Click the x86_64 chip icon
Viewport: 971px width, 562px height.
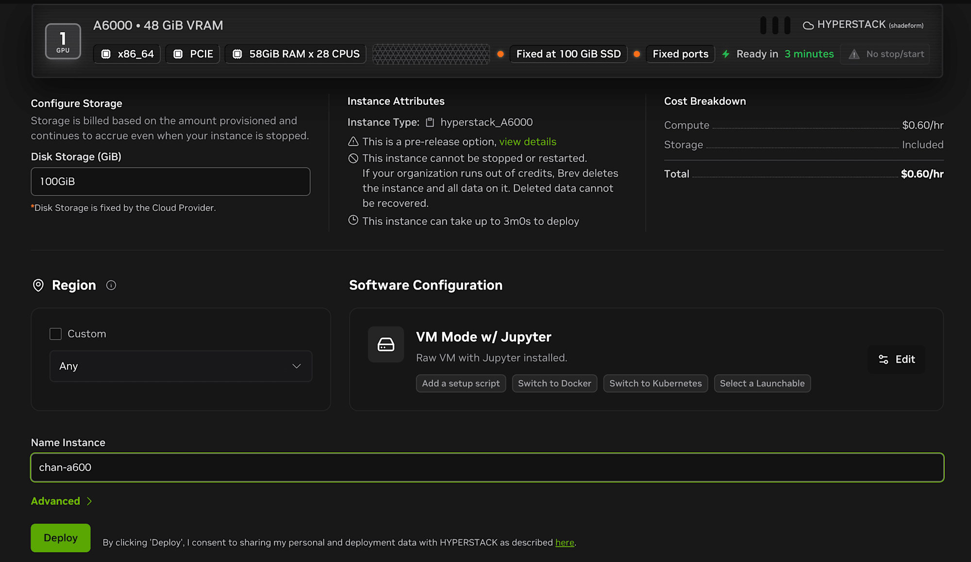click(x=106, y=54)
